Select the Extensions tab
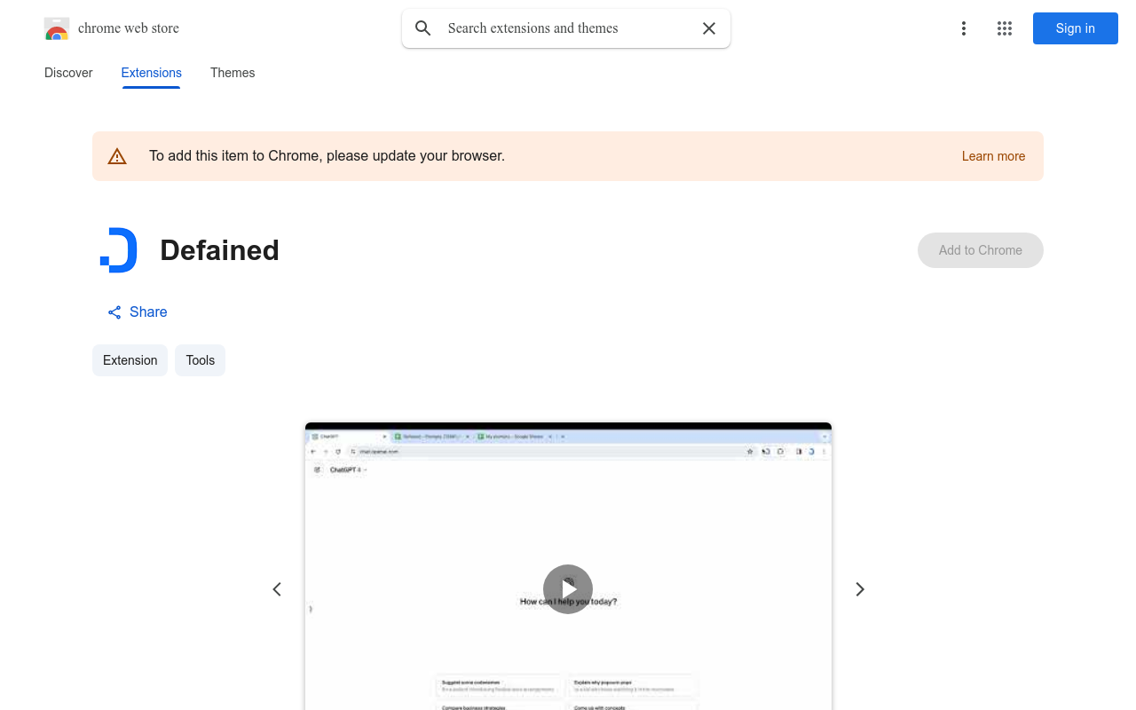The height and width of the screenshot is (710, 1136). click(x=151, y=73)
